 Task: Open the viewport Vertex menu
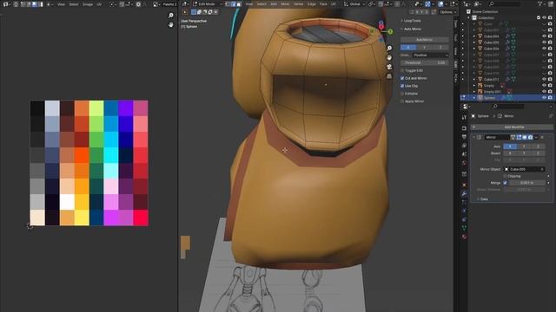point(299,4)
